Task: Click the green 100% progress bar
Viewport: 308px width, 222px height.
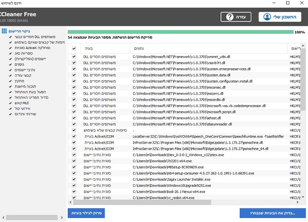Action: point(181,32)
